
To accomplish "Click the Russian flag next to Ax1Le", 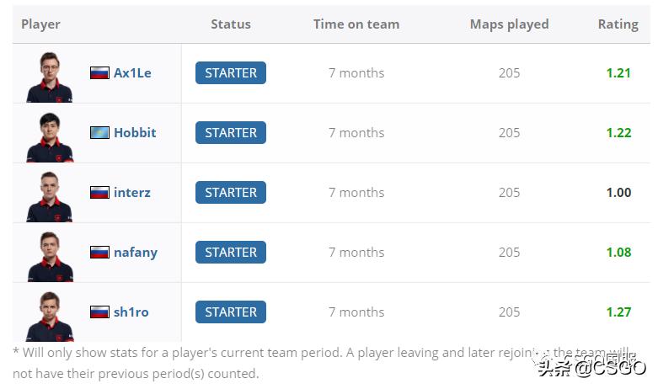I will pos(99,73).
